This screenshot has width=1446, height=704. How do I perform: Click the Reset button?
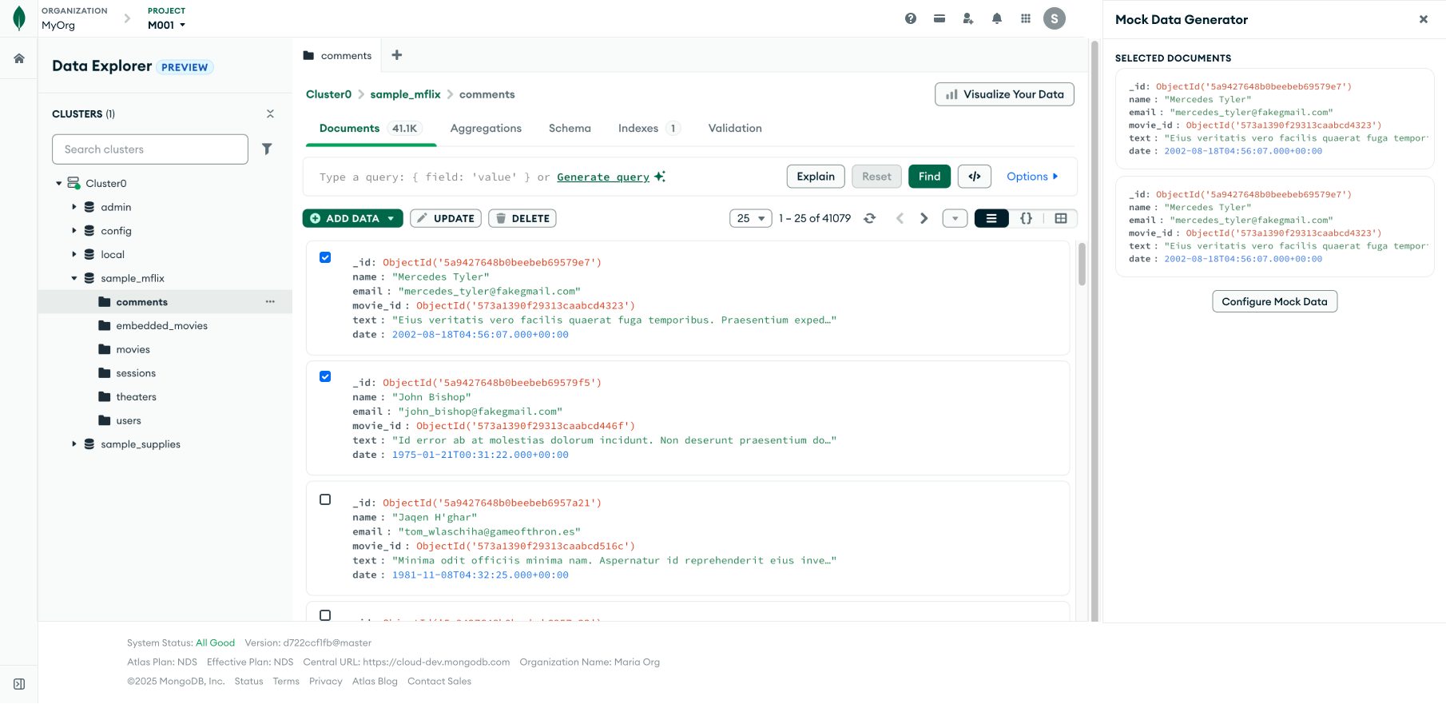coord(876,177)
